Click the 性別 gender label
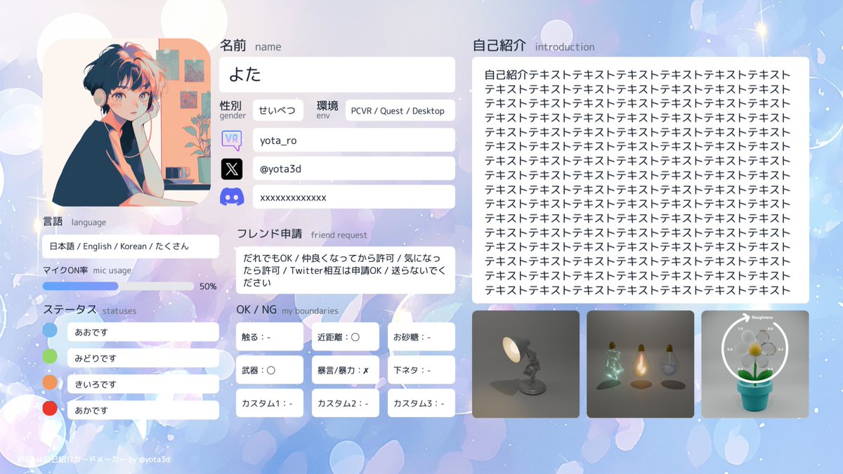843x474 pixels. pos(233,110)
